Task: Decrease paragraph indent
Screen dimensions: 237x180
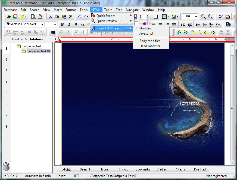Action: [183, 25]
